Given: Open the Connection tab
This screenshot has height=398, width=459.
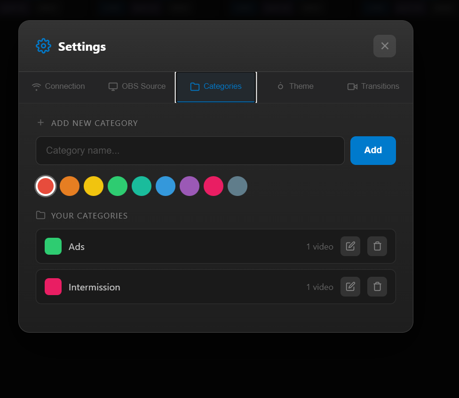Looking at the screenshot, I should click(x=58, y=86).
